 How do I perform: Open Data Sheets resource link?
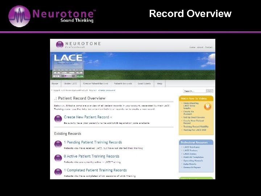pyautogui.click(x=190, y=164)
